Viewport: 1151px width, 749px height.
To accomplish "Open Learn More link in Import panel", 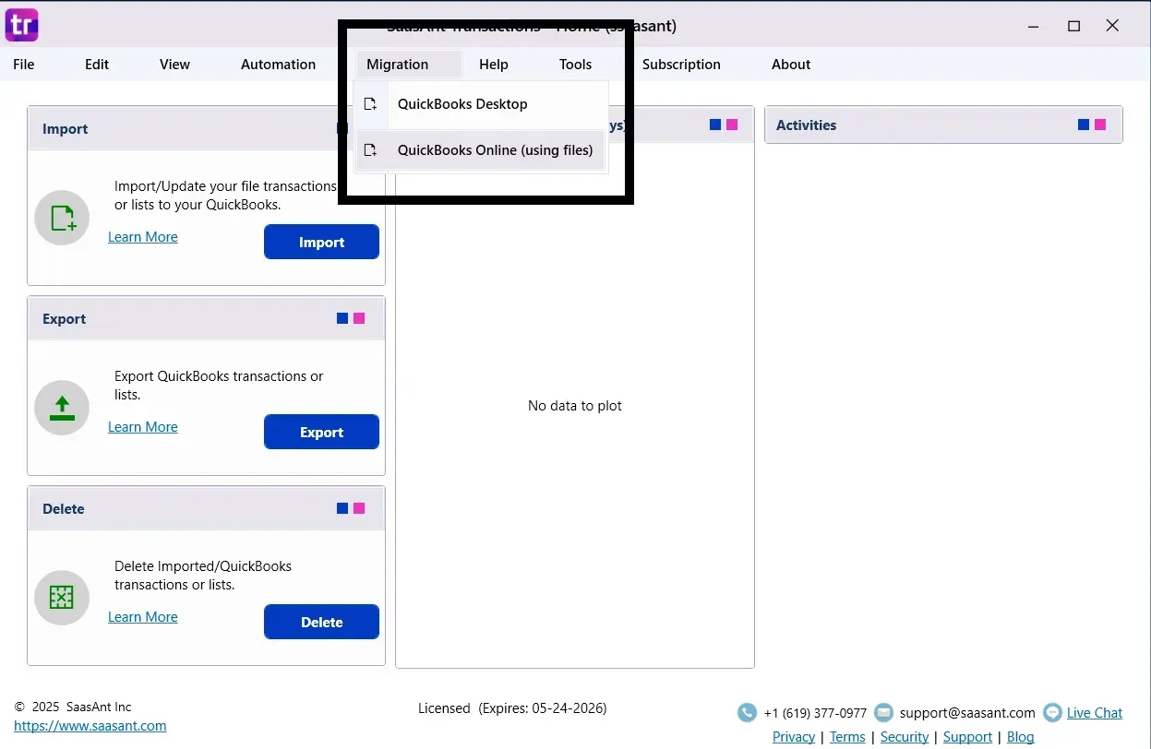I will coord(143,237).
